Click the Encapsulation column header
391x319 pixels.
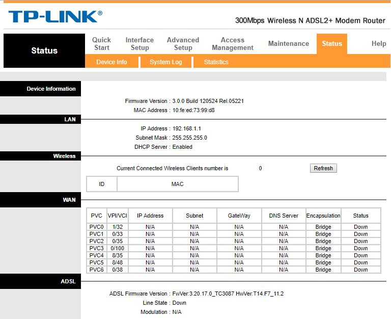[323, 216]
